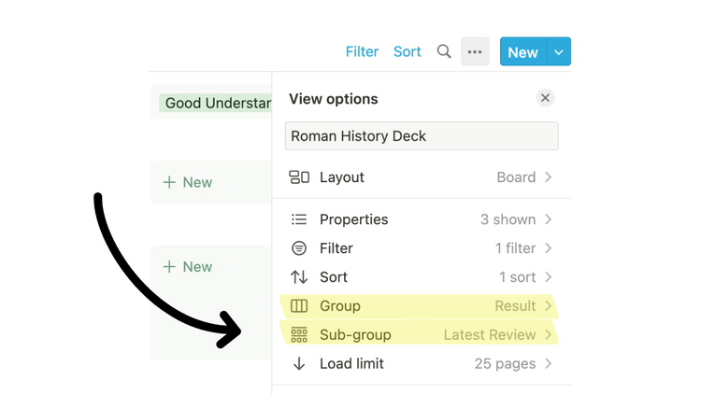Click the Sort link in top toolbar
The image size is (701, 394).
coord(407,52)
